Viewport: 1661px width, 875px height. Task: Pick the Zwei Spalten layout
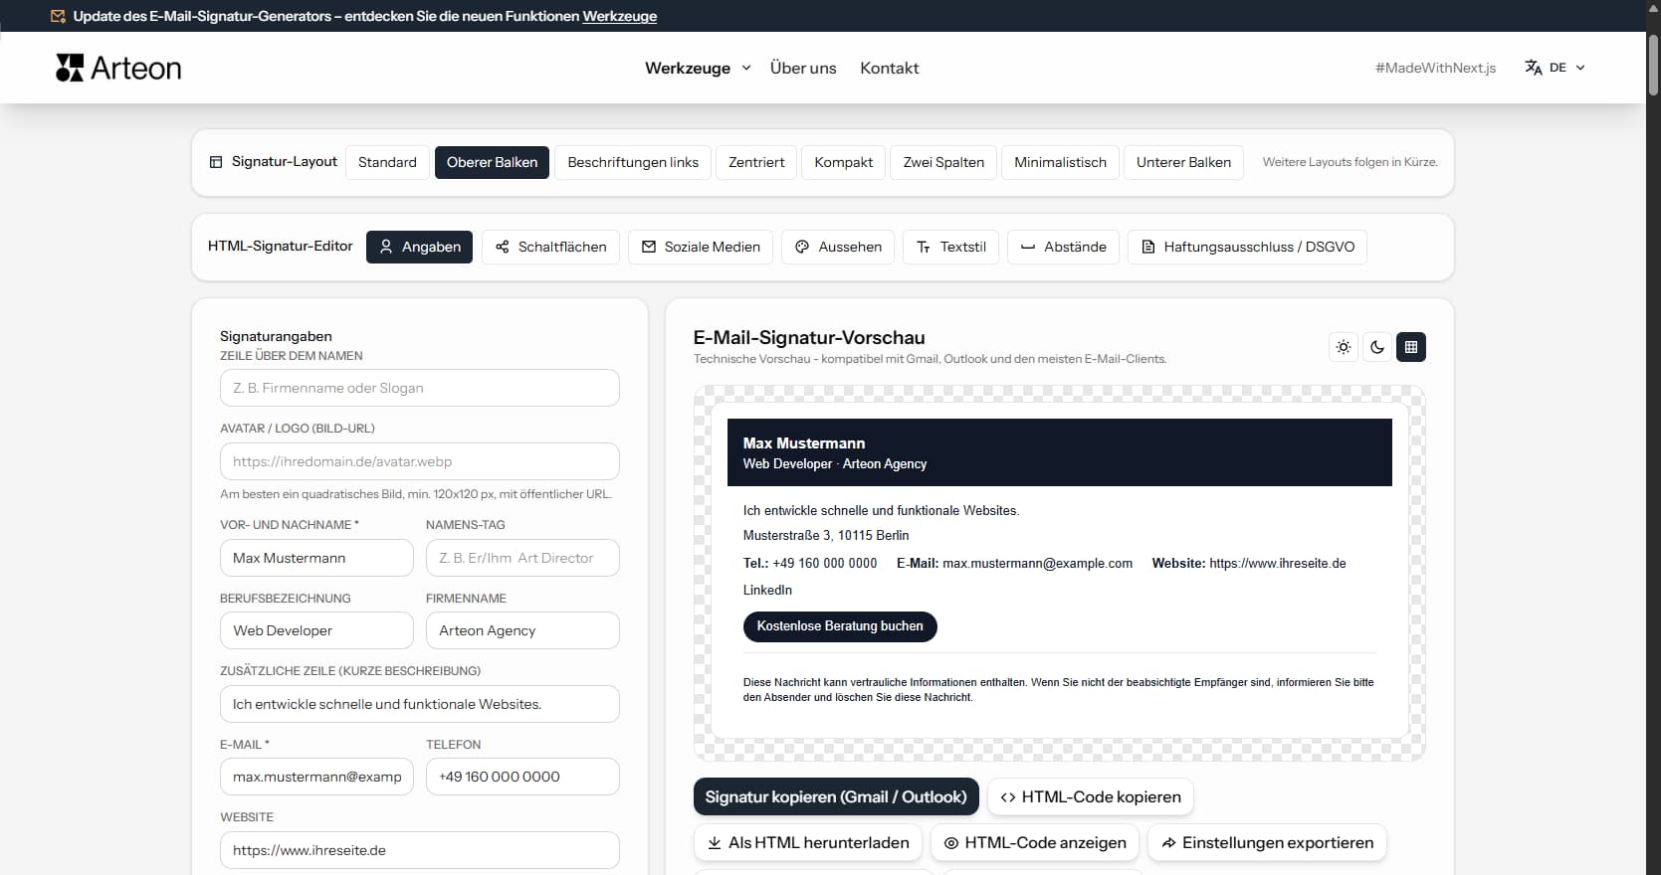[x=943, y=162]
